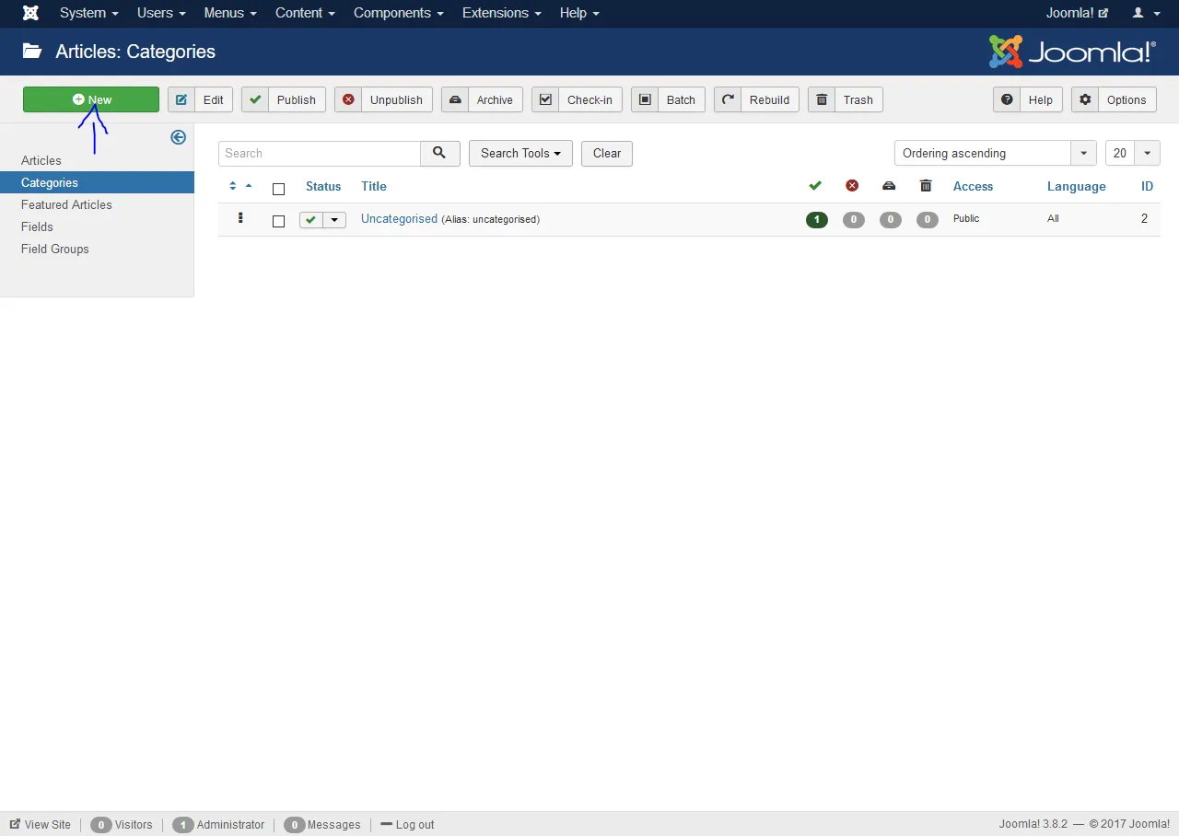Click Log out in the footer
Viewport: 1179px width, 836px height.
407,824
